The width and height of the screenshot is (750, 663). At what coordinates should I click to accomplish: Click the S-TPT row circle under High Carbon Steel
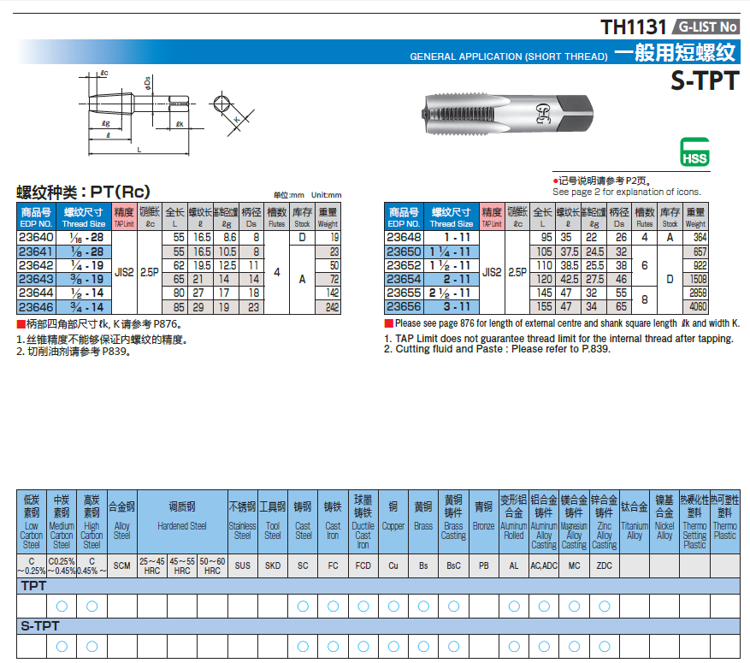[92, 647]
